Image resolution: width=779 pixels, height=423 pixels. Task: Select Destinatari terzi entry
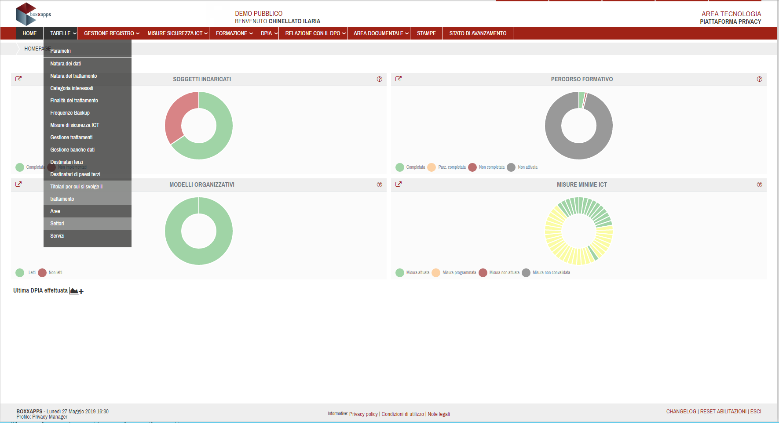(88, 162)
